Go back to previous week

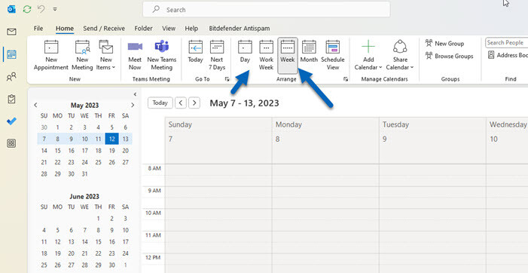pos(181,103)
